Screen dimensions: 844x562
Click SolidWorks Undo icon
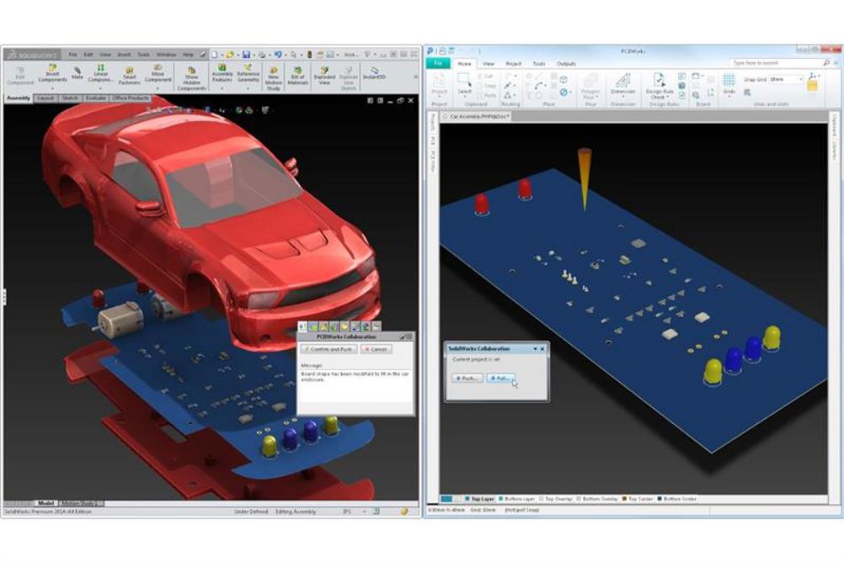click(x=278, y=55)
